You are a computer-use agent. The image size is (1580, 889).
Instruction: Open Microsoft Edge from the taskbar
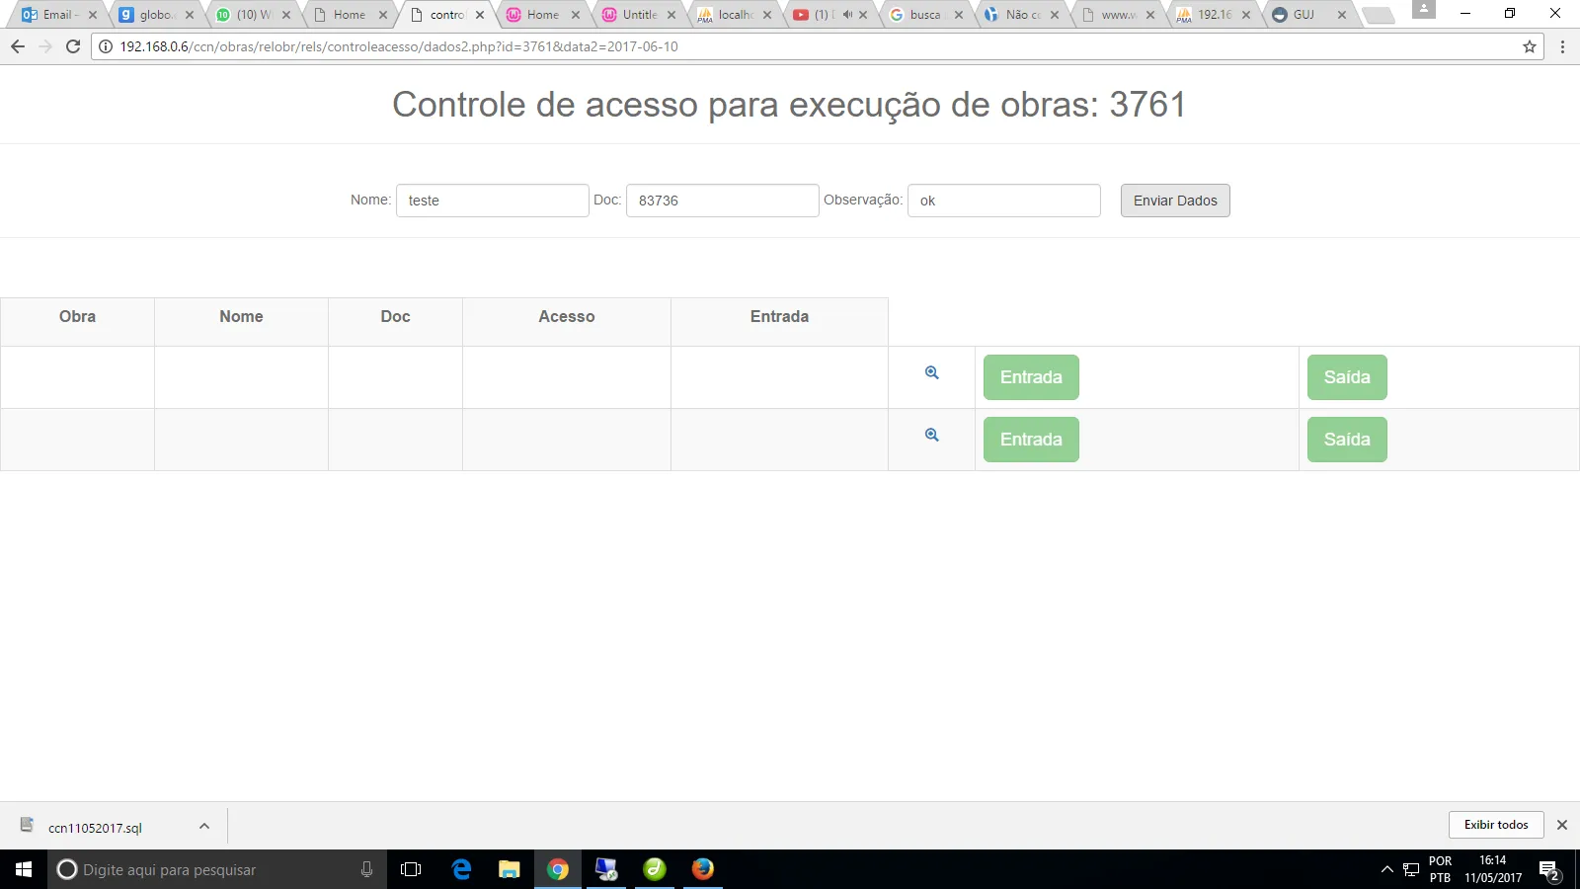[461, 869]
